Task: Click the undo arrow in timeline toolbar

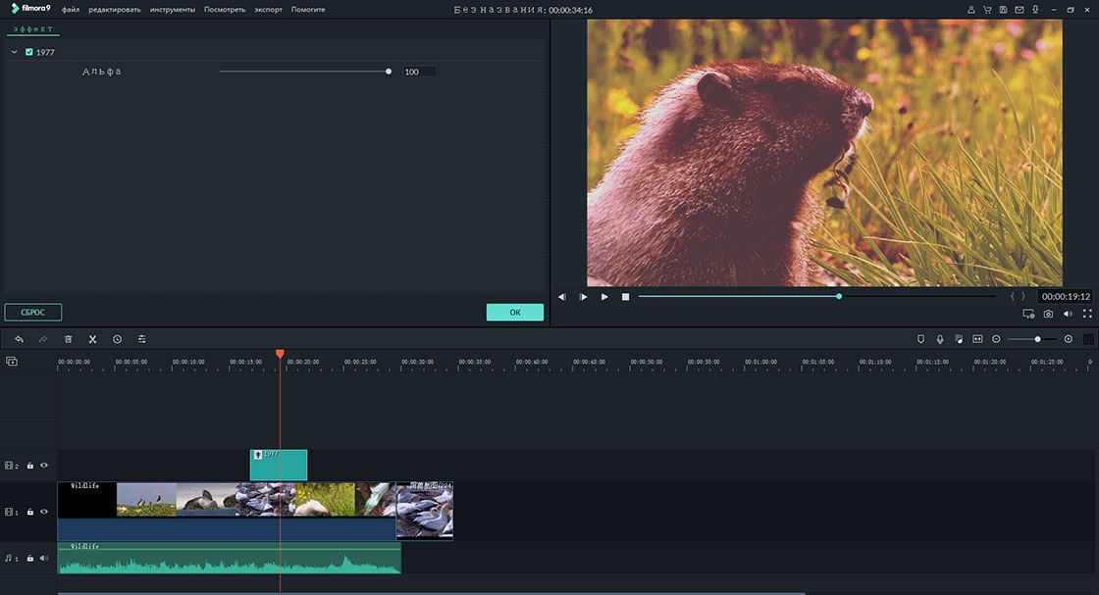Action: pos(19,339)
